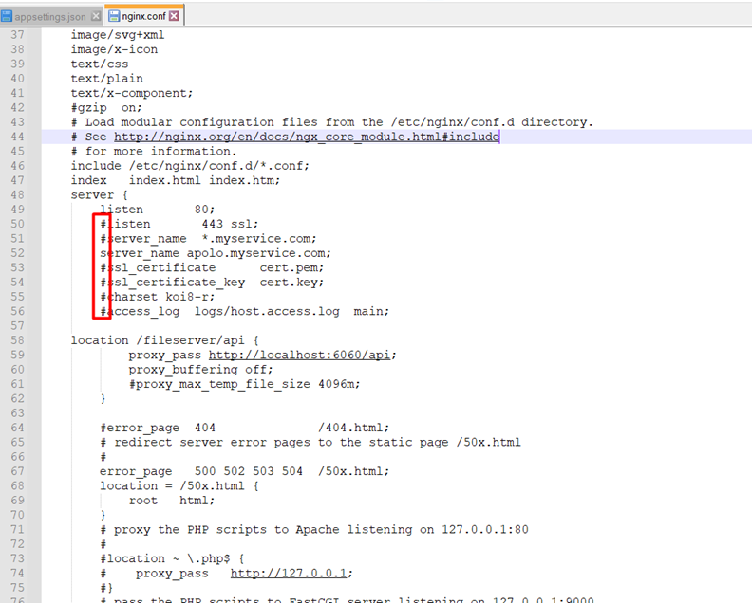Click 'error_page 500 502 503 504' line
752x603 pixels.
click(x=245, y=471)
